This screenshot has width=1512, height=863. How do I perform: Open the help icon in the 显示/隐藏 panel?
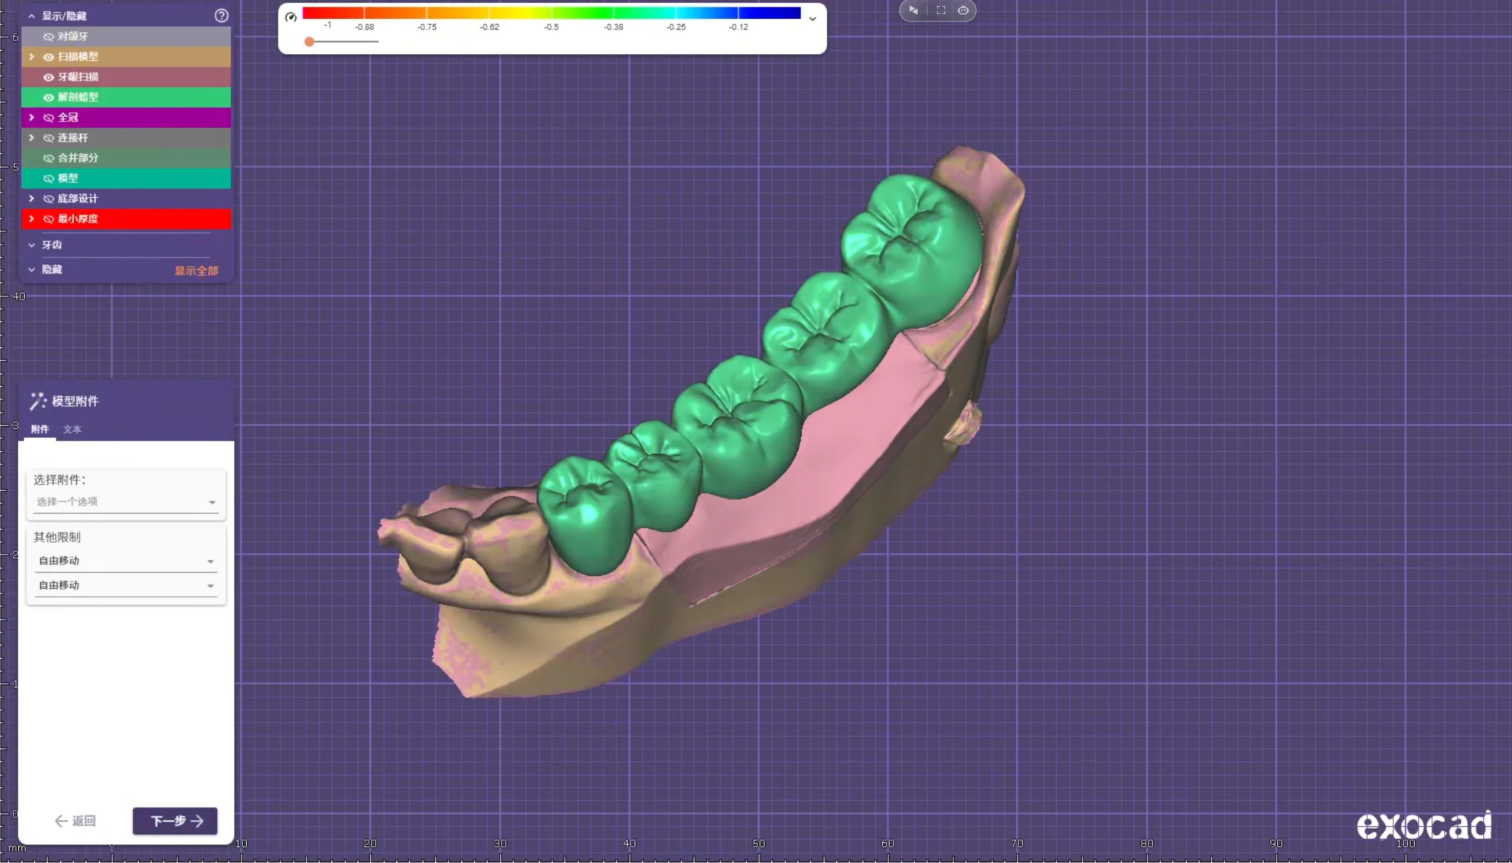point(221,15)
